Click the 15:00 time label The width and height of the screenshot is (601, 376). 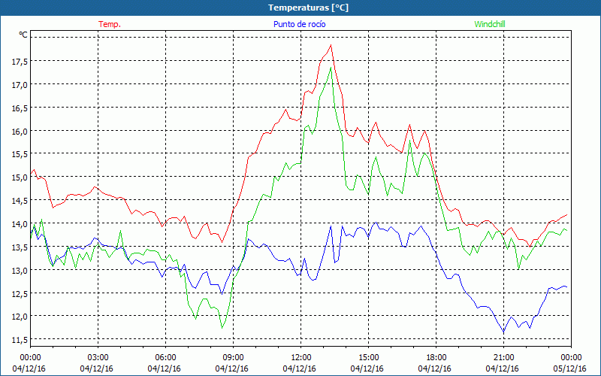tap(368, 358)
